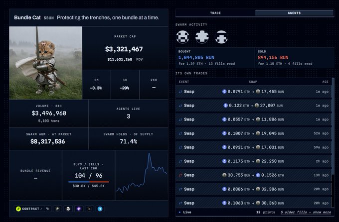Open the Telegram channel icon

click(100, 209)
